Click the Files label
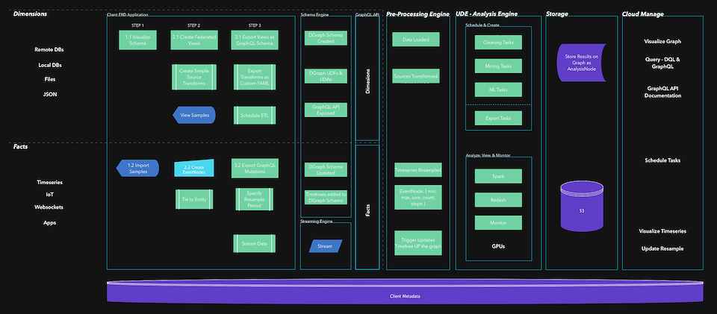 (x=50, y=79)
